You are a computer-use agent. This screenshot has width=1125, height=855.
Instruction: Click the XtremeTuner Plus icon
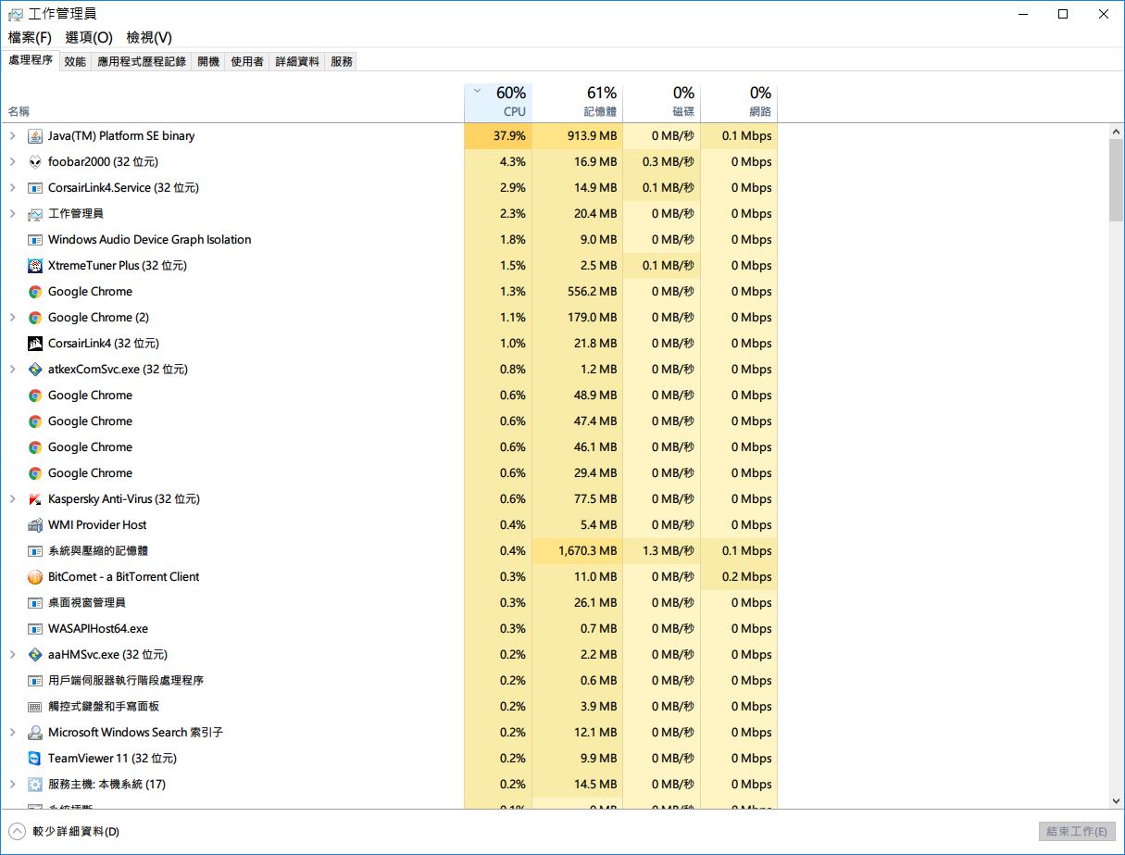click(35, 266)
